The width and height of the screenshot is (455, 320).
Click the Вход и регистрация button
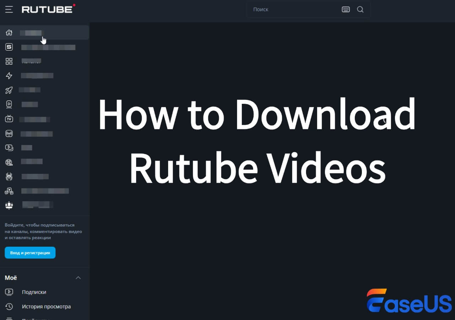tap(30, 253)
